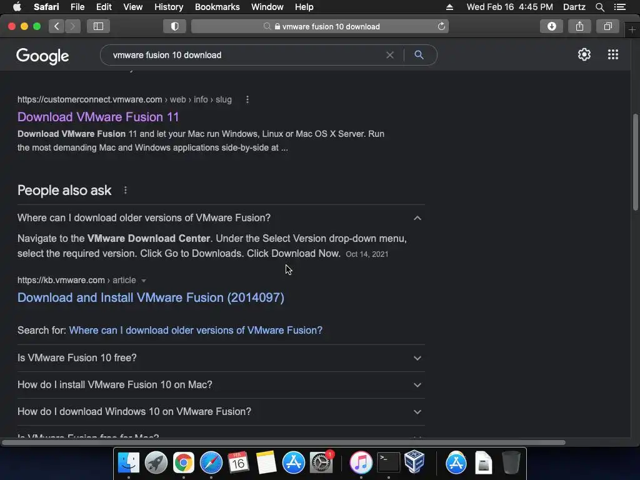Click the eject icon in menu bar
This screenshot has width=640, height=480.
pos(449,7)
